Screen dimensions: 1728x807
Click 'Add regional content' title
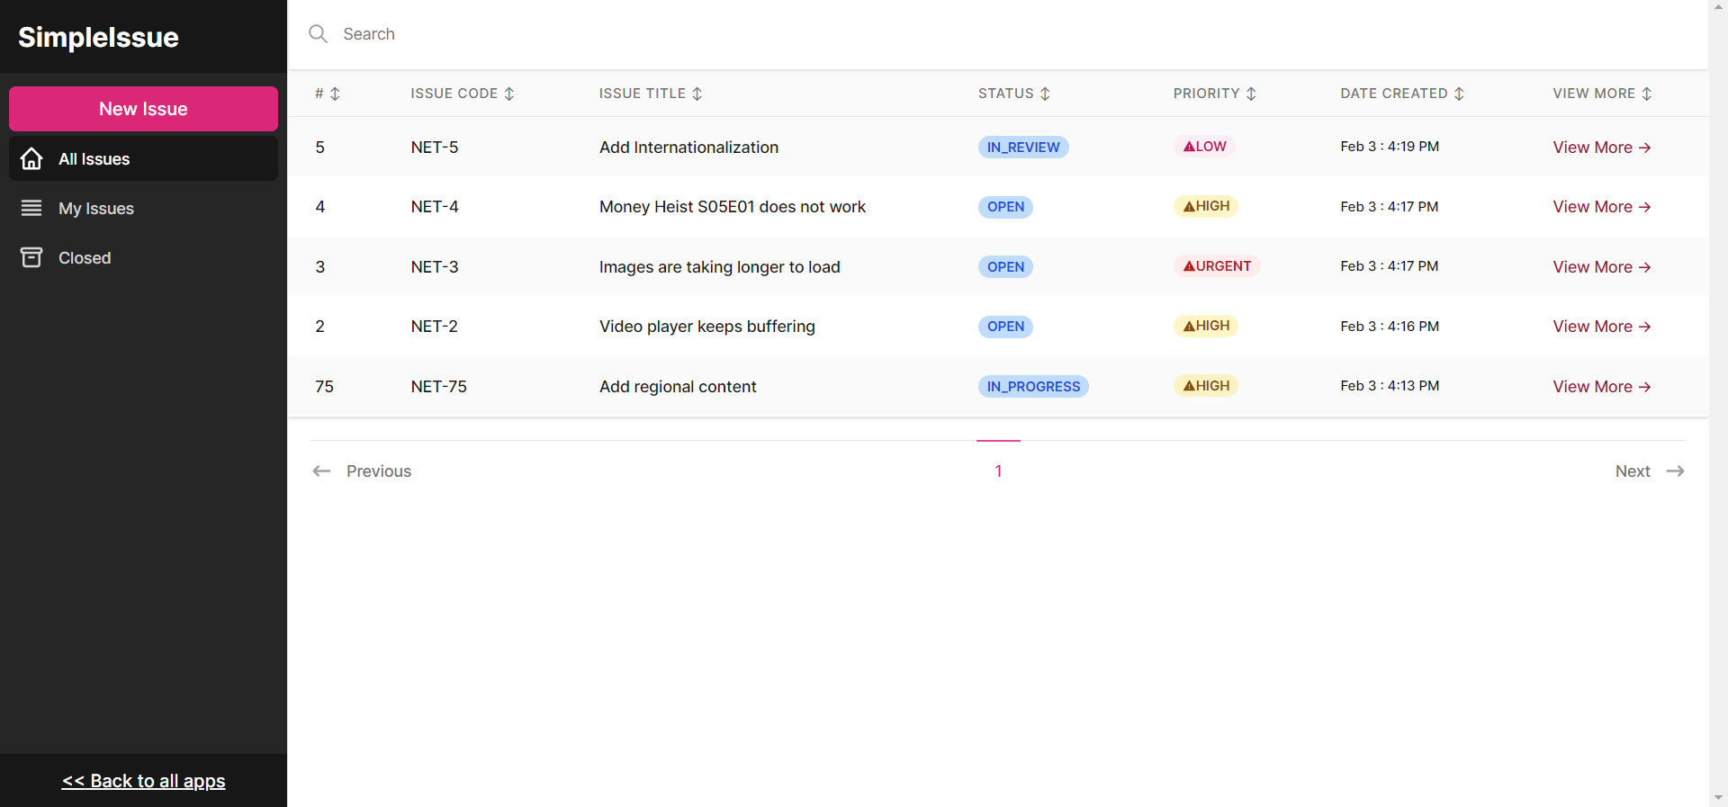point(678,387)
